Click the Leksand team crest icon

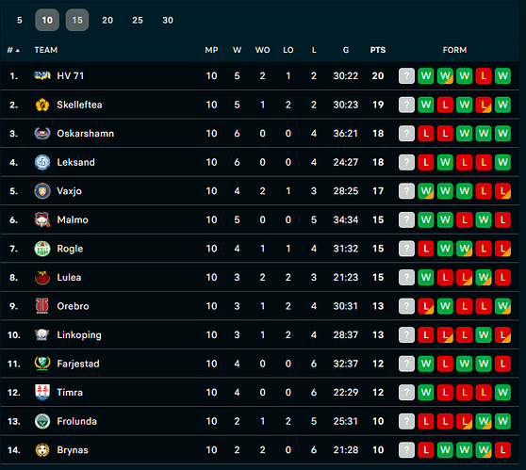coord(42,162)
